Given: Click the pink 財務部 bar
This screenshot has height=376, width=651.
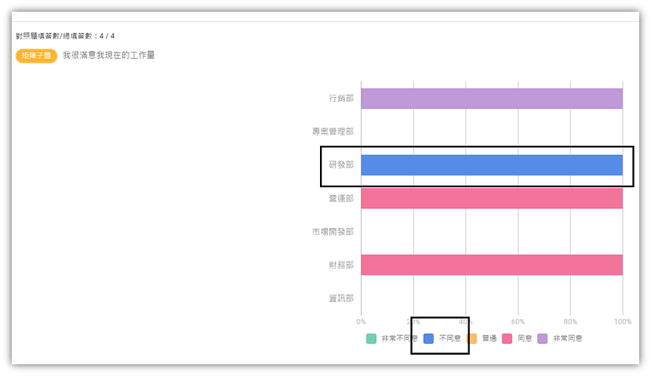Looking at the screenshot, I should pos(492,265).
